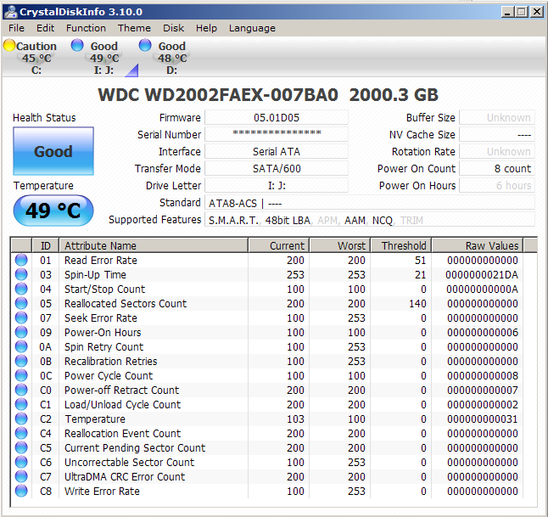Click status icon of Power-off Retract Count row
Viewport: 548px width, 517px height.
pos(21,390)
